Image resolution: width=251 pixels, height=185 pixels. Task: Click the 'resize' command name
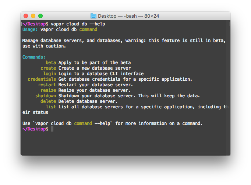click(48, 90)
